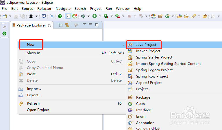Open the Edit menu
The width and height of the screenshot is (222, 130).
coord(14,9)
